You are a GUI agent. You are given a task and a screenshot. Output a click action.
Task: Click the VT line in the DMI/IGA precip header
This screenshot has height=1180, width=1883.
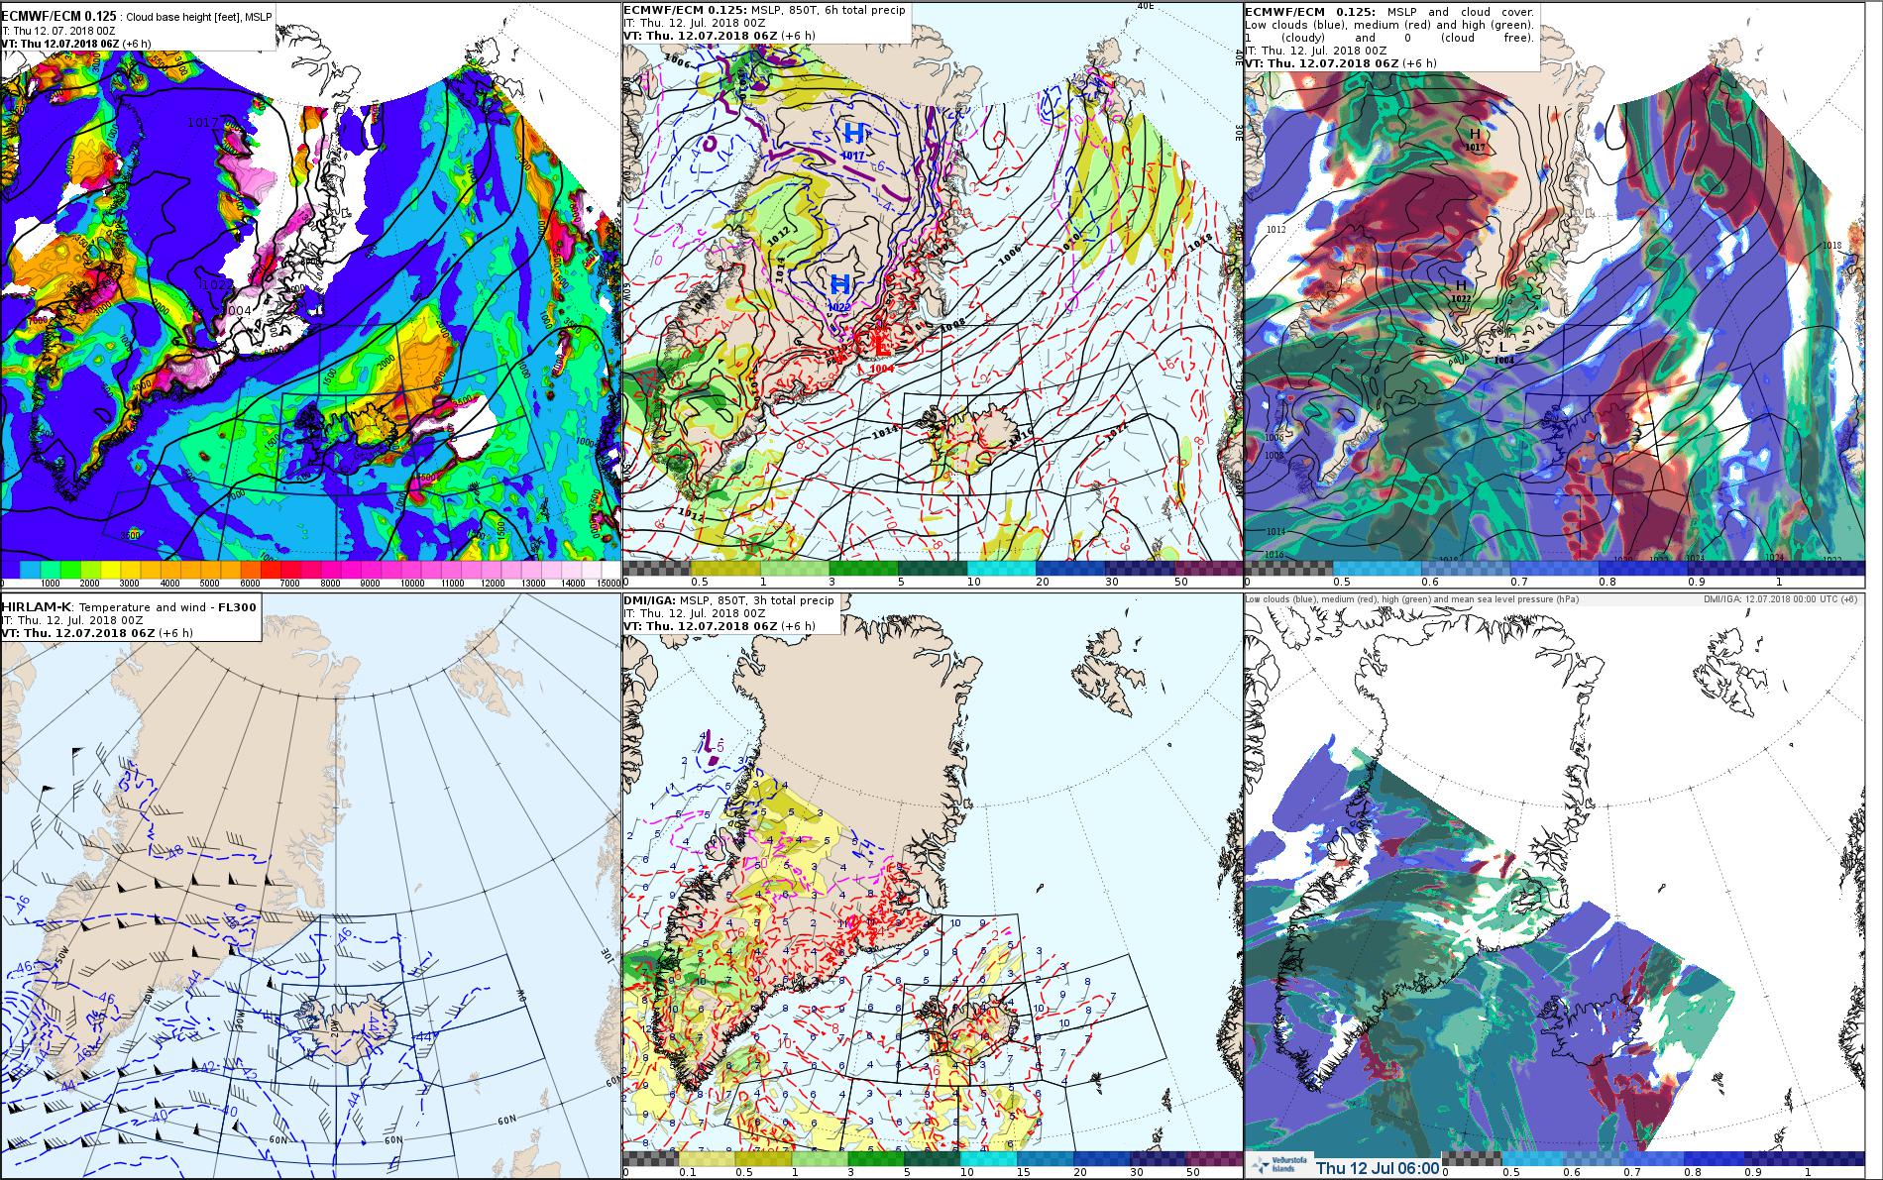720,626
